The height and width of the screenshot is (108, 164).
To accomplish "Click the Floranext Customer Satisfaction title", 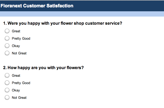I will [x=37, y=6].
